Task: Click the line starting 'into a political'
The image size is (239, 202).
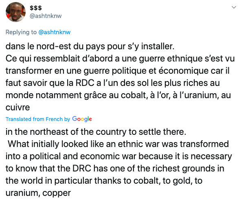Action: (119, 156)
